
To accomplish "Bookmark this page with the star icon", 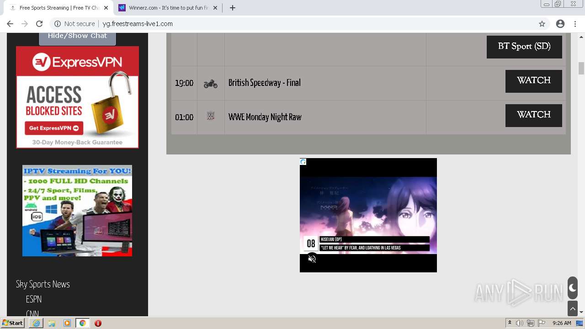I will pyautogui.click(x=542, y=24).
